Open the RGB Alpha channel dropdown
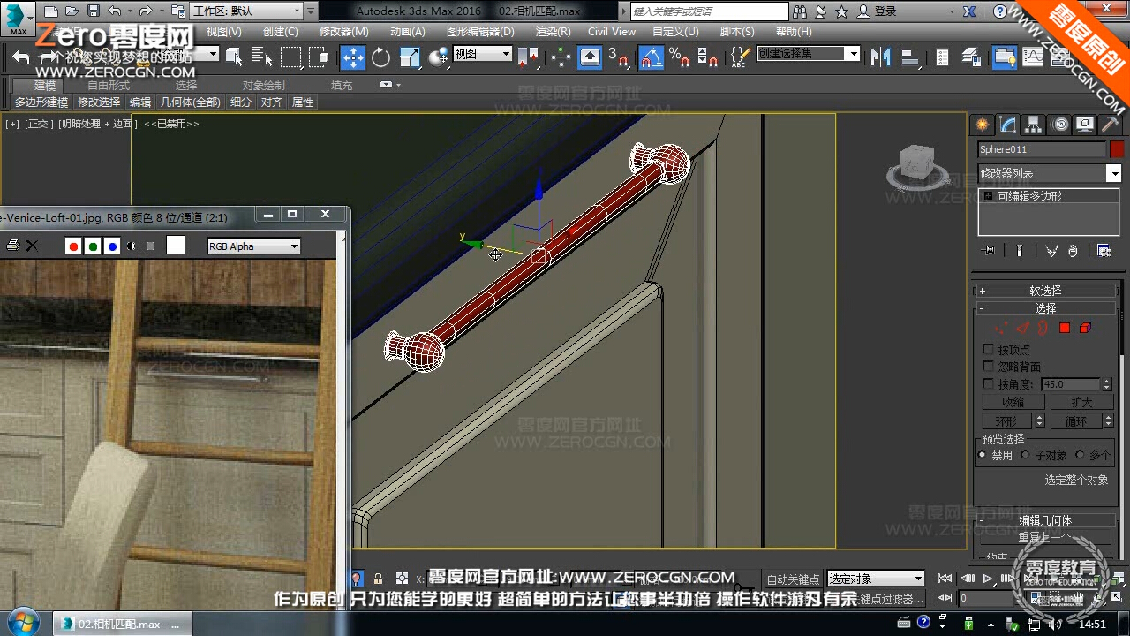The image size is (1130, 636). tap(253, 246)
